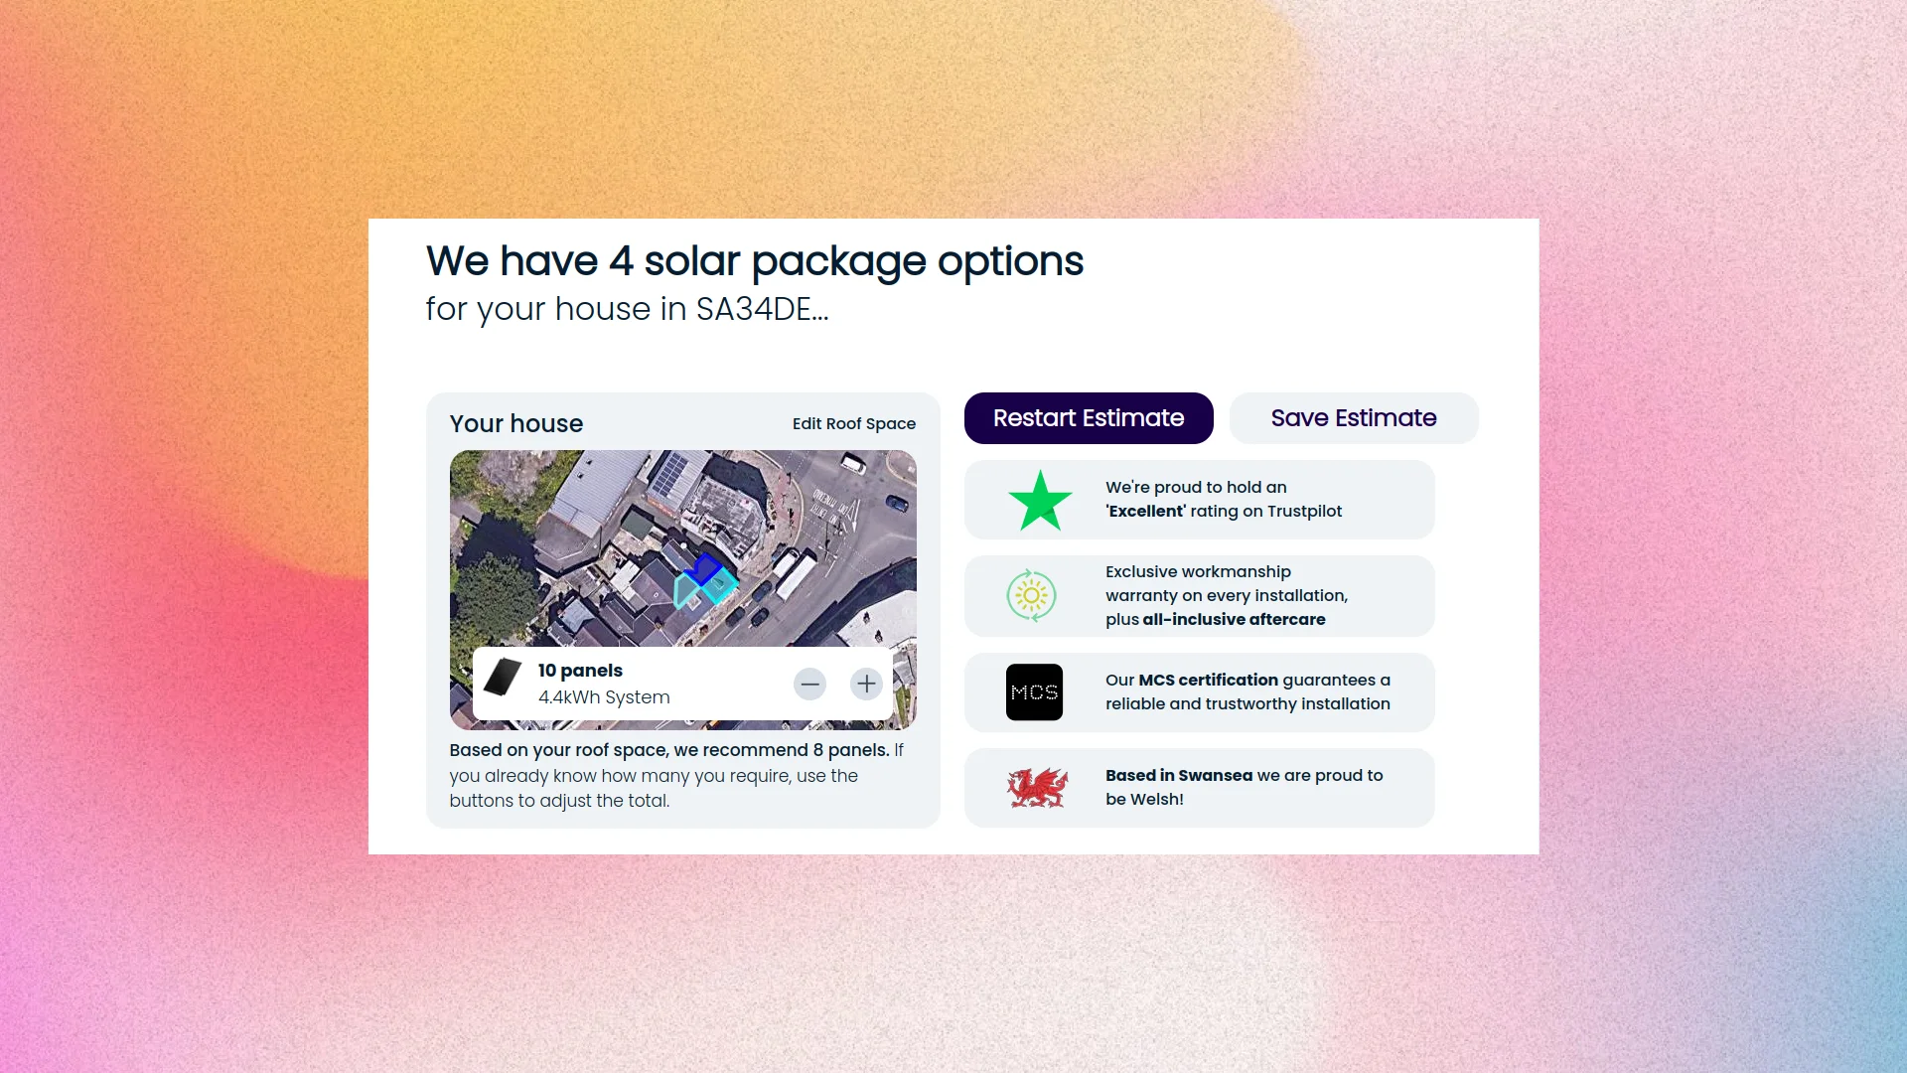Click the red Welsh dragon icon
The height and width of the screenshot is (1073, 1907).
pos(1037,788)
